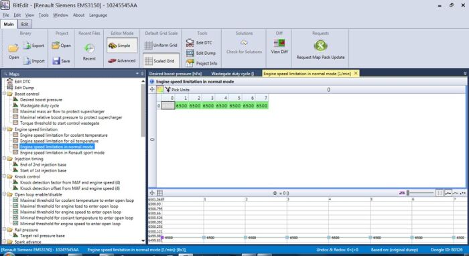
Task: Select the table cell in column 0
Action: pyautogui.click(x=168, y=106)
